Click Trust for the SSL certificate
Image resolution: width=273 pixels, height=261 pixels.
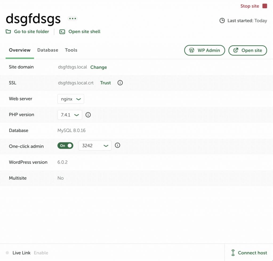click(105, 83)
